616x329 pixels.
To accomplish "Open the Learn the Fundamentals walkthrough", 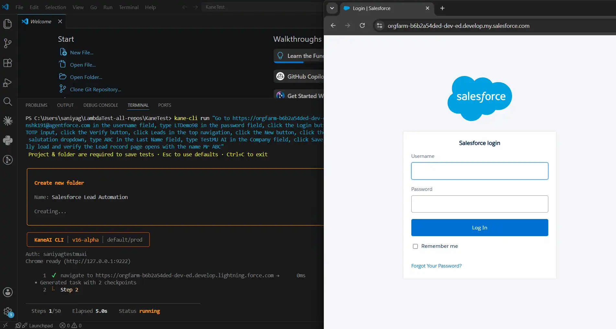I will pyautogui.click(x=299, y=56).
